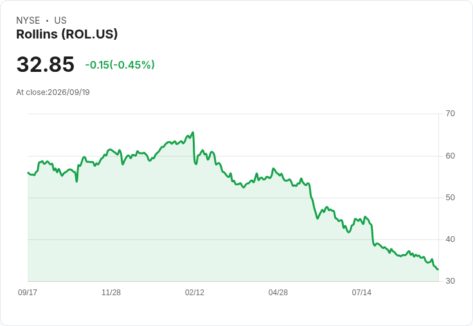Click the US market label

pyautogui.click(x=60, y=21)
